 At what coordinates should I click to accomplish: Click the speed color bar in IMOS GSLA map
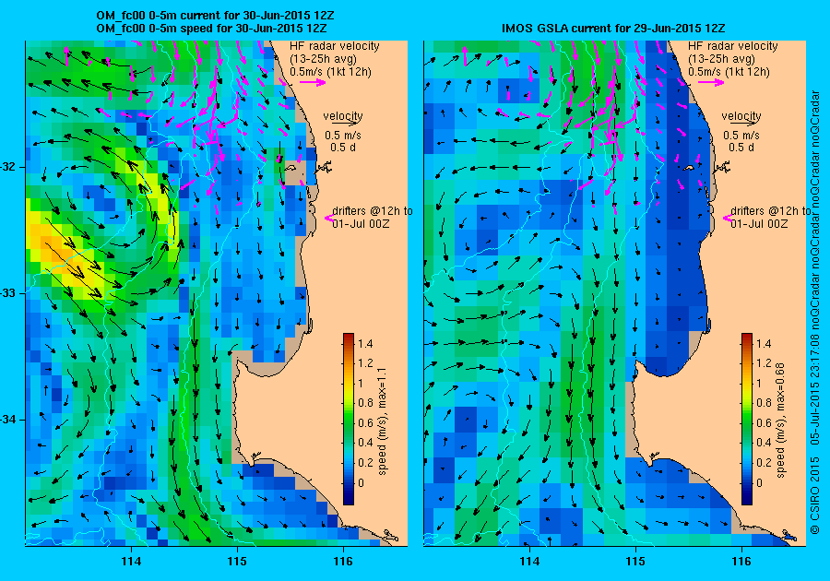tap(746, 419)
